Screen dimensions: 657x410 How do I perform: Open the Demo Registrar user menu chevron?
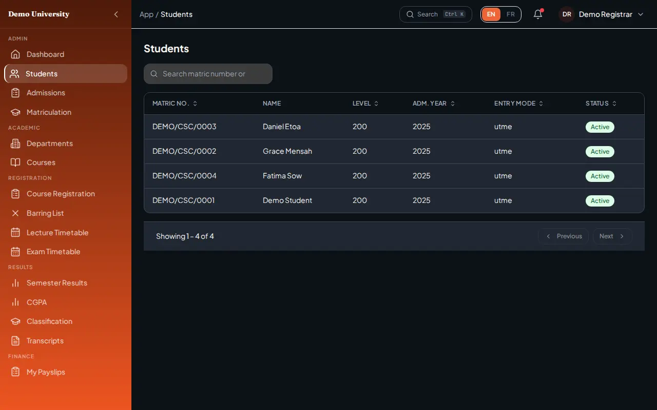click(x=641, y=14)
